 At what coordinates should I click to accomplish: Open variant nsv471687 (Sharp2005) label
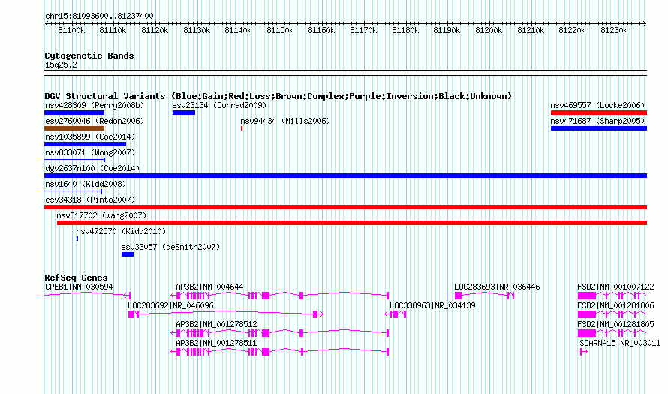(597, 121)
